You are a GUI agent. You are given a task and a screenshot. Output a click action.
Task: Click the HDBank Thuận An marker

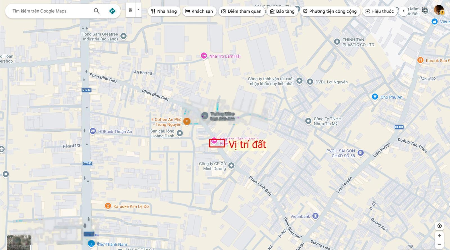[93, 131]
